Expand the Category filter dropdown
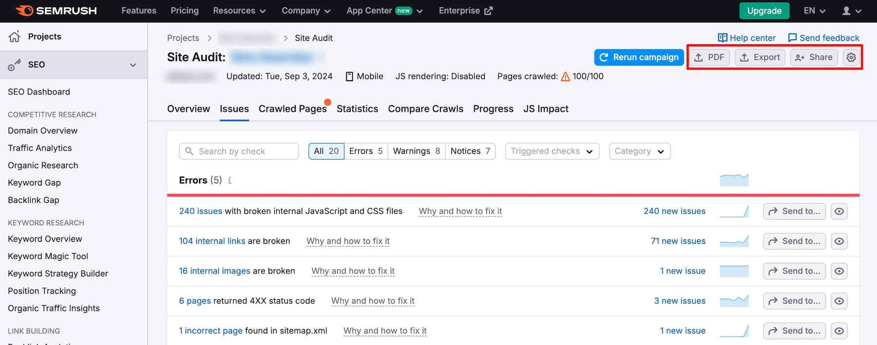 pos(639,151)
